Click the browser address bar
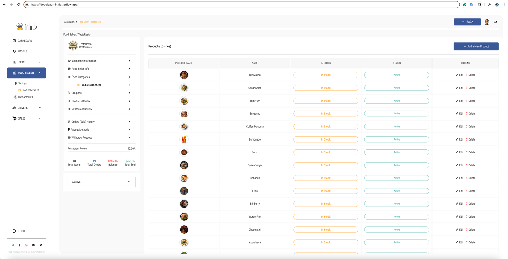508x259 pixels. click(242, 5)
